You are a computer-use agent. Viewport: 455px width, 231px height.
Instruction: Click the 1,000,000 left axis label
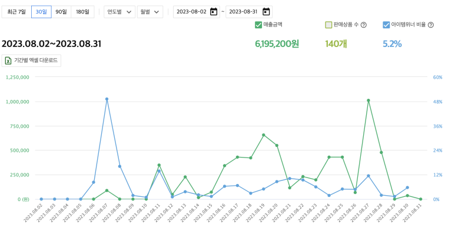[18, 102]
